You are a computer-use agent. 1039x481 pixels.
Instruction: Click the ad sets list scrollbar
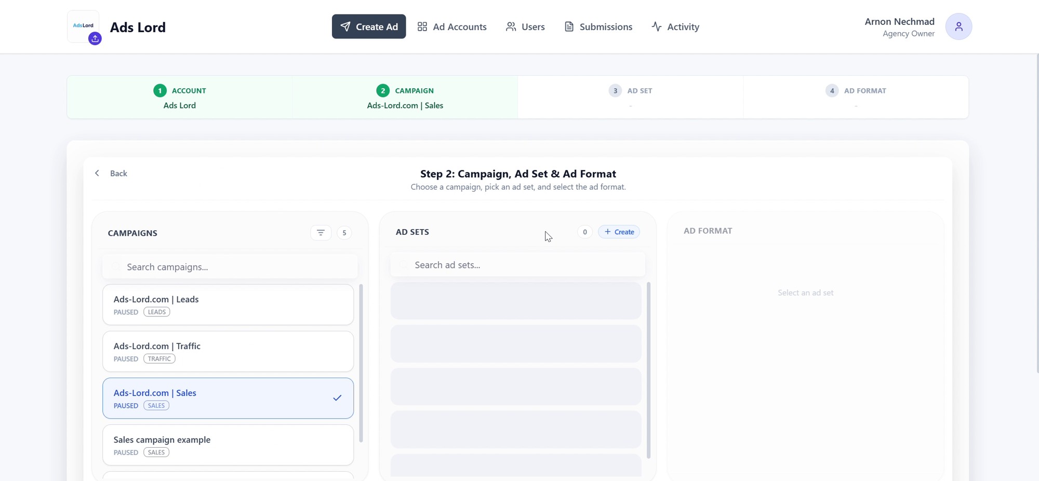[648, 370]
